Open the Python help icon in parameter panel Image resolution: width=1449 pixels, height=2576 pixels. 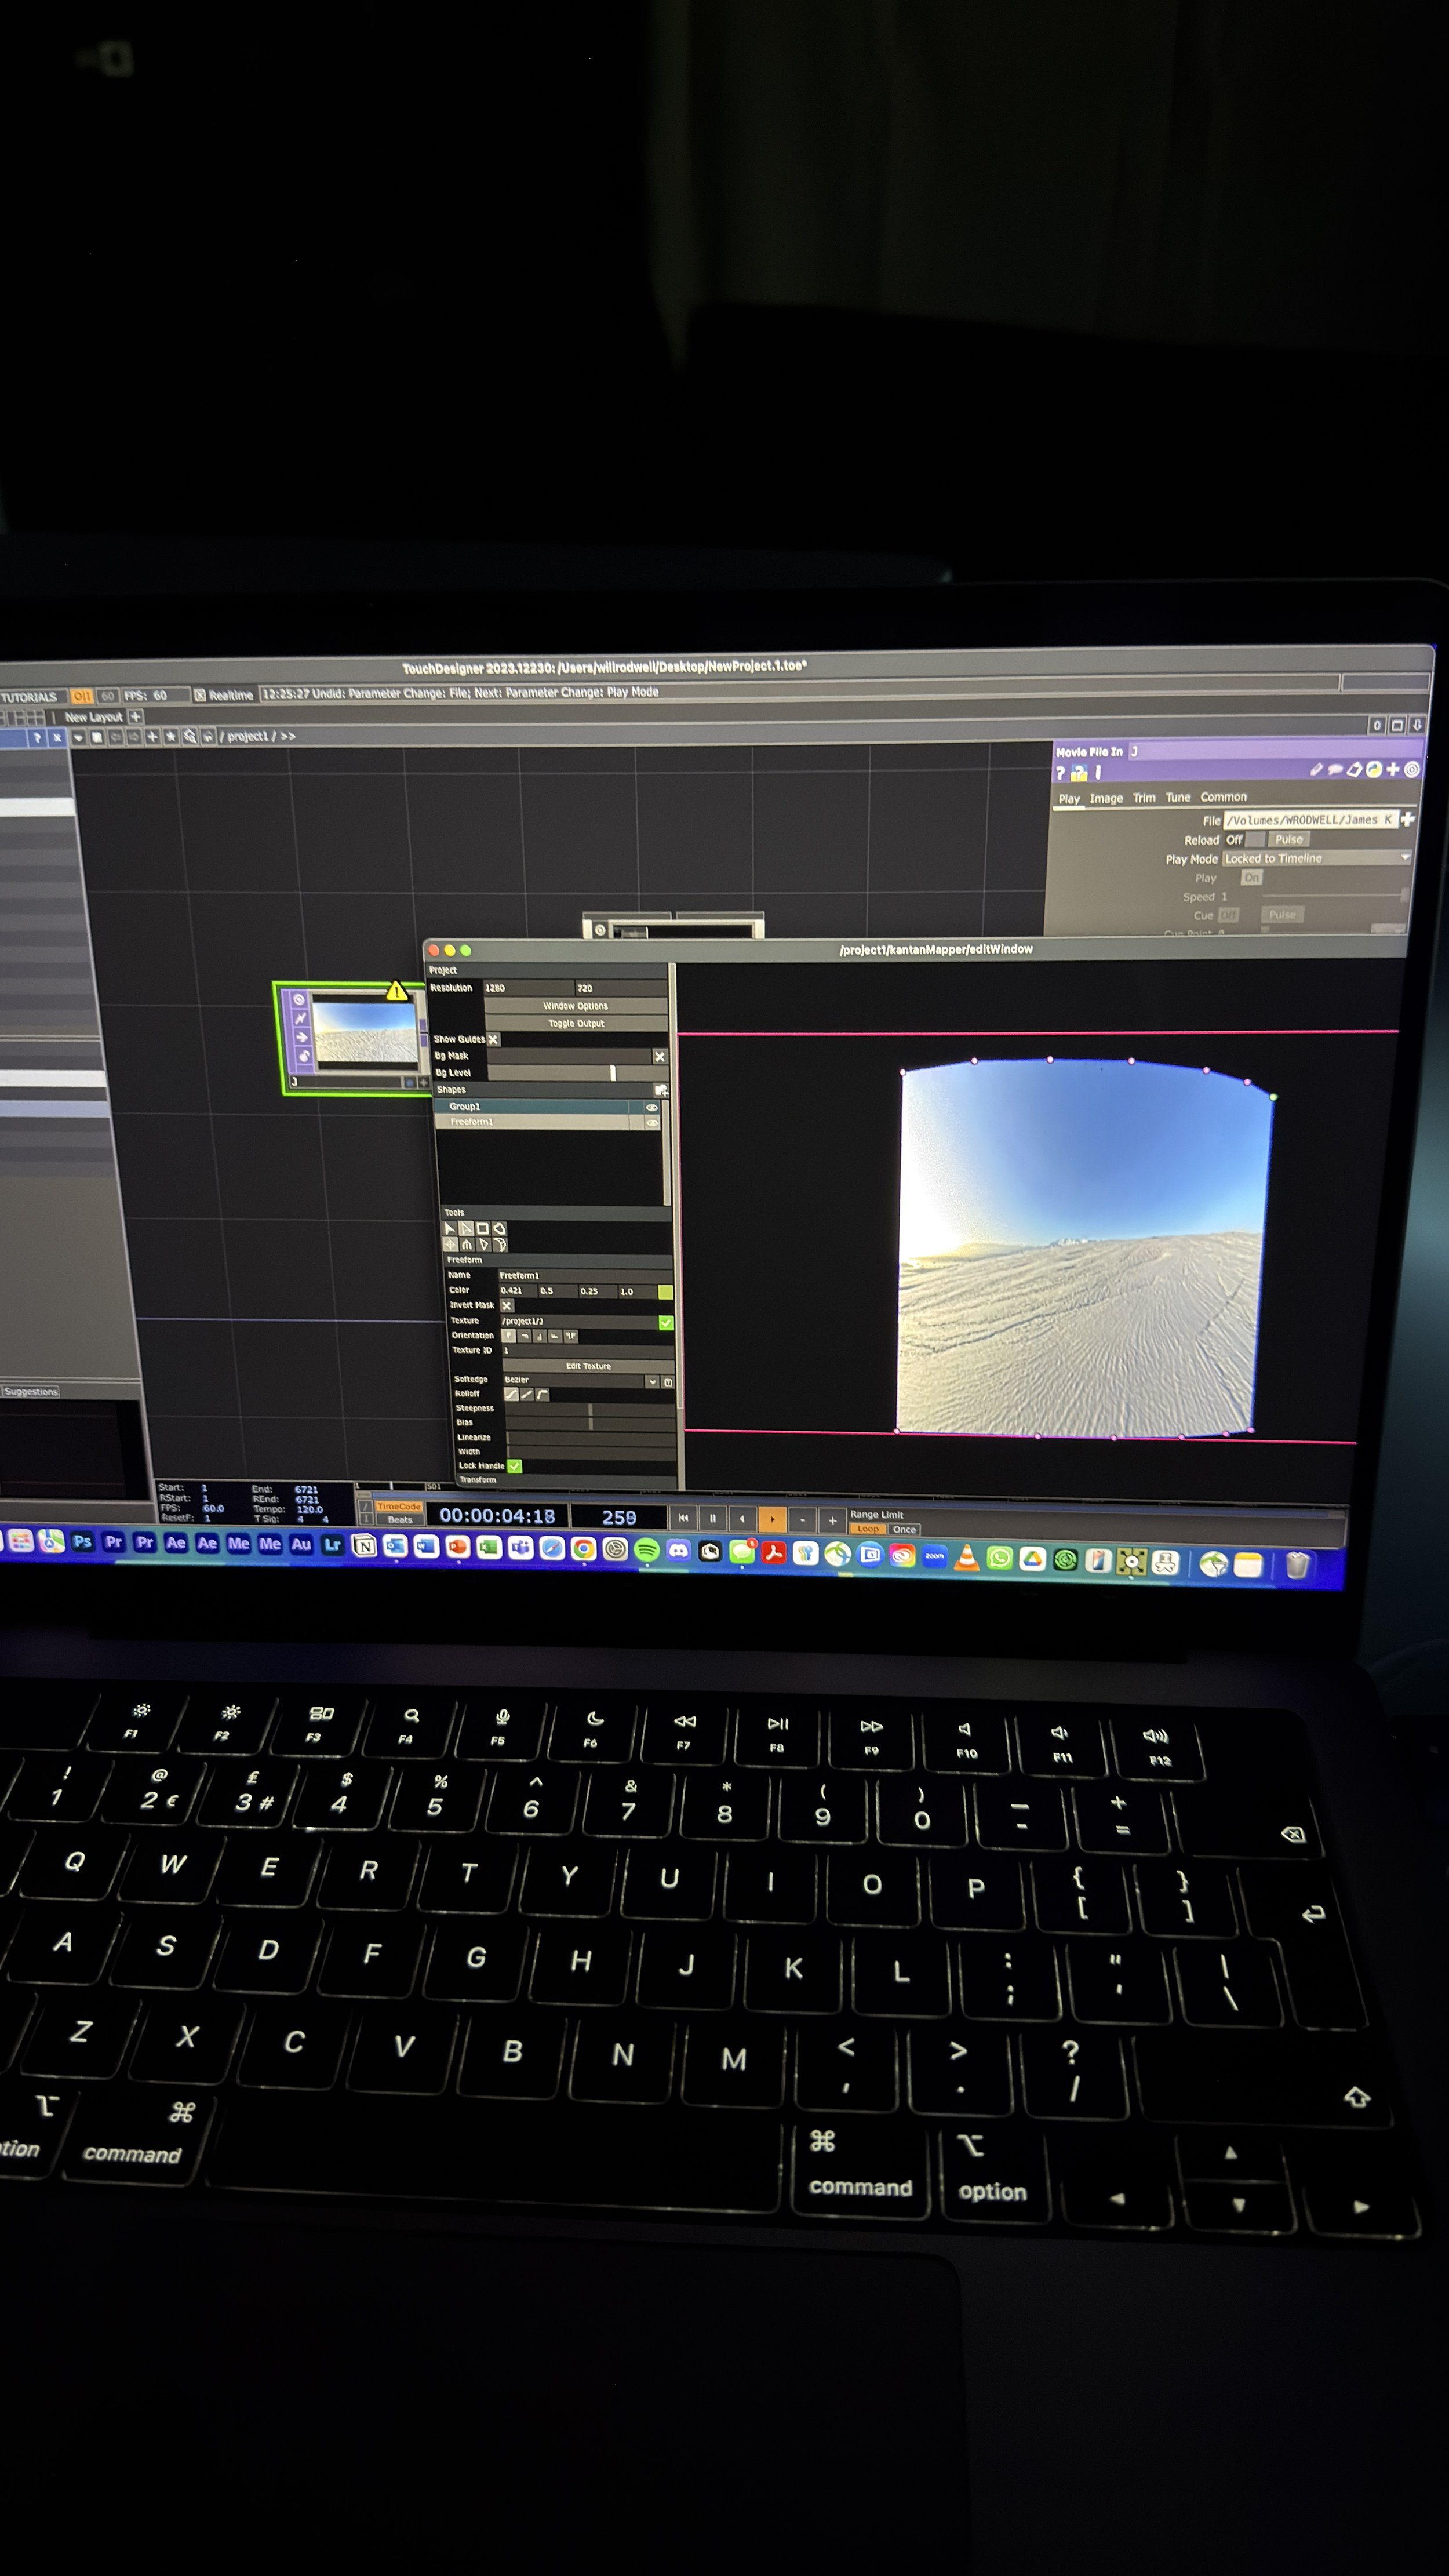point(1079,772)
